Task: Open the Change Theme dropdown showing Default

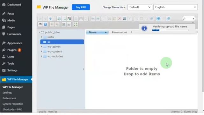Action: click(140, 7)
